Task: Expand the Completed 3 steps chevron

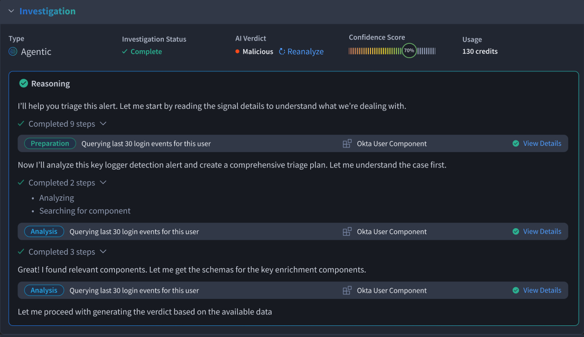Action: pyautogui.click(x=103, y=252)
